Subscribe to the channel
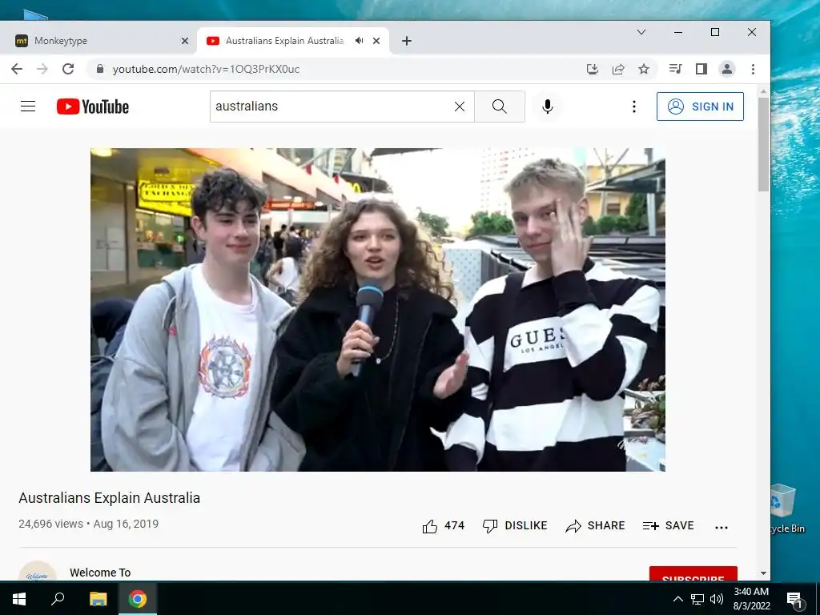The height and width of the screenshot is (615, 820). [x=693, y=573]
